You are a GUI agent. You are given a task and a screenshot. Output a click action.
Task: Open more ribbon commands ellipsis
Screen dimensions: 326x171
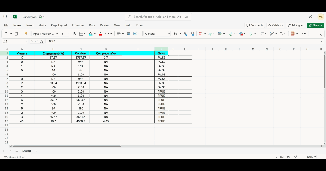coord(304,34)
